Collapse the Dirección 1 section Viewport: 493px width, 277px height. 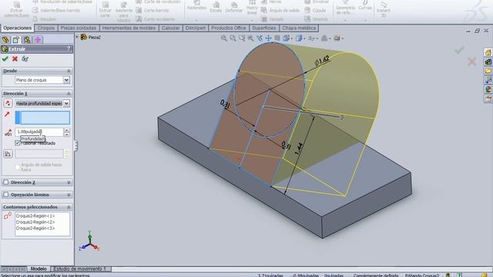[x=69, y=94]
